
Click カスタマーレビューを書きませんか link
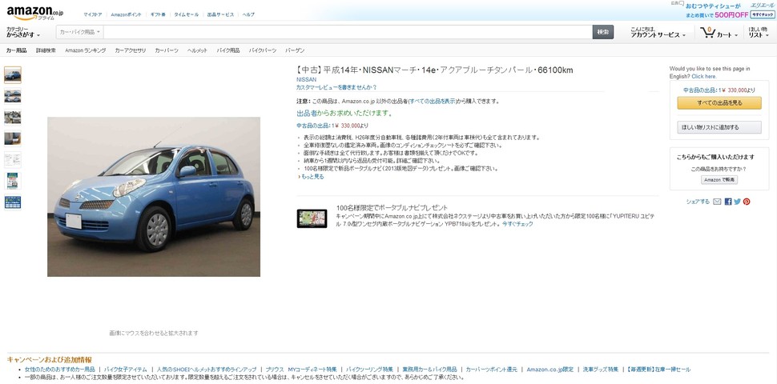(336, 87)
